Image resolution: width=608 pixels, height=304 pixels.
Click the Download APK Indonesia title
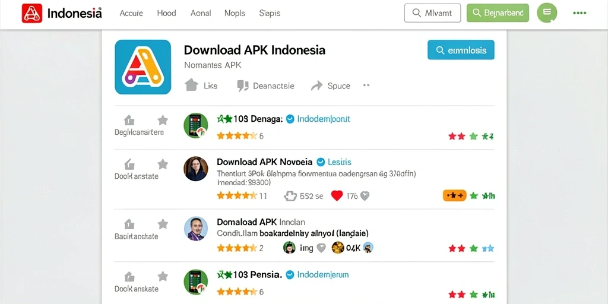[254, 50]
